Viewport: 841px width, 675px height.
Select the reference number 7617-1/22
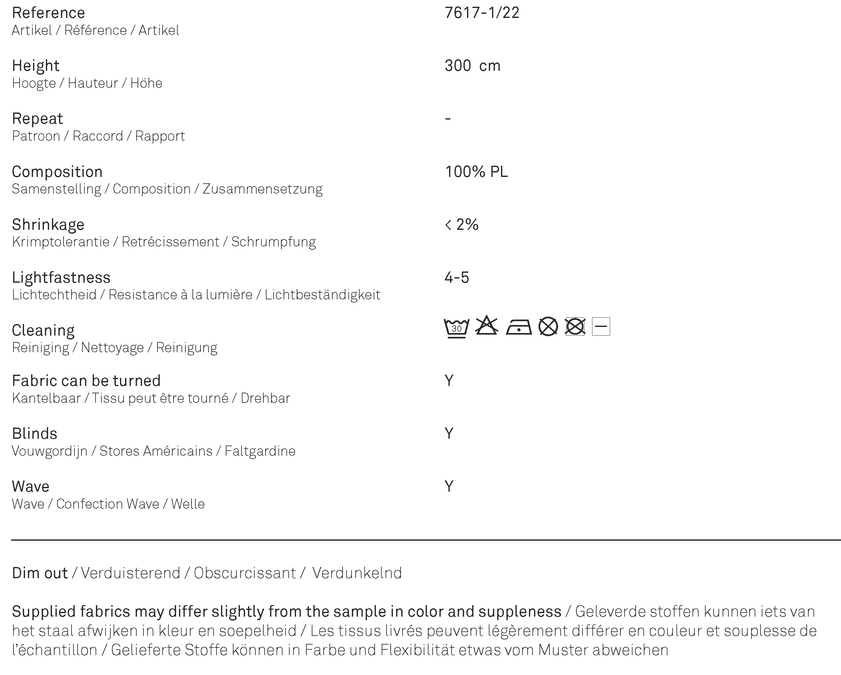(x=482, y=13)
